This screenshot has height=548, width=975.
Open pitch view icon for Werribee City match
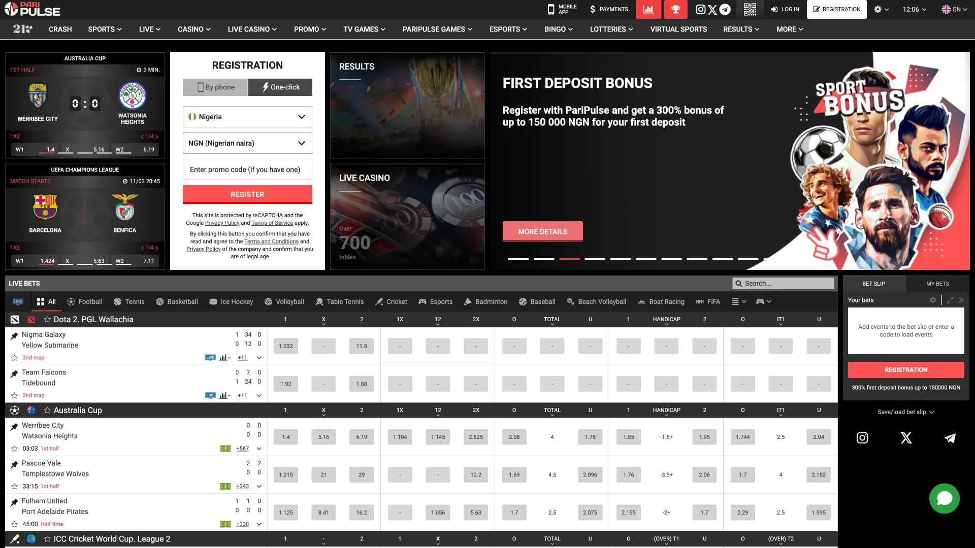click(225, 449)
